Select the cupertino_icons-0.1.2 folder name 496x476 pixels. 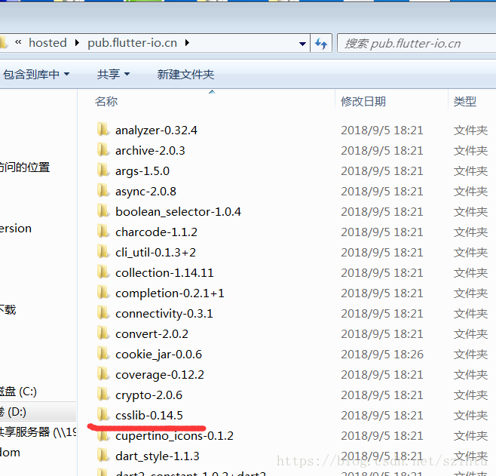point(174,436)
